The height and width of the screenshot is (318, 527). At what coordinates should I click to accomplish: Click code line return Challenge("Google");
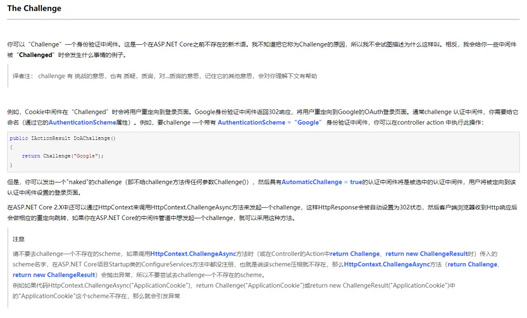pos(63,156)
